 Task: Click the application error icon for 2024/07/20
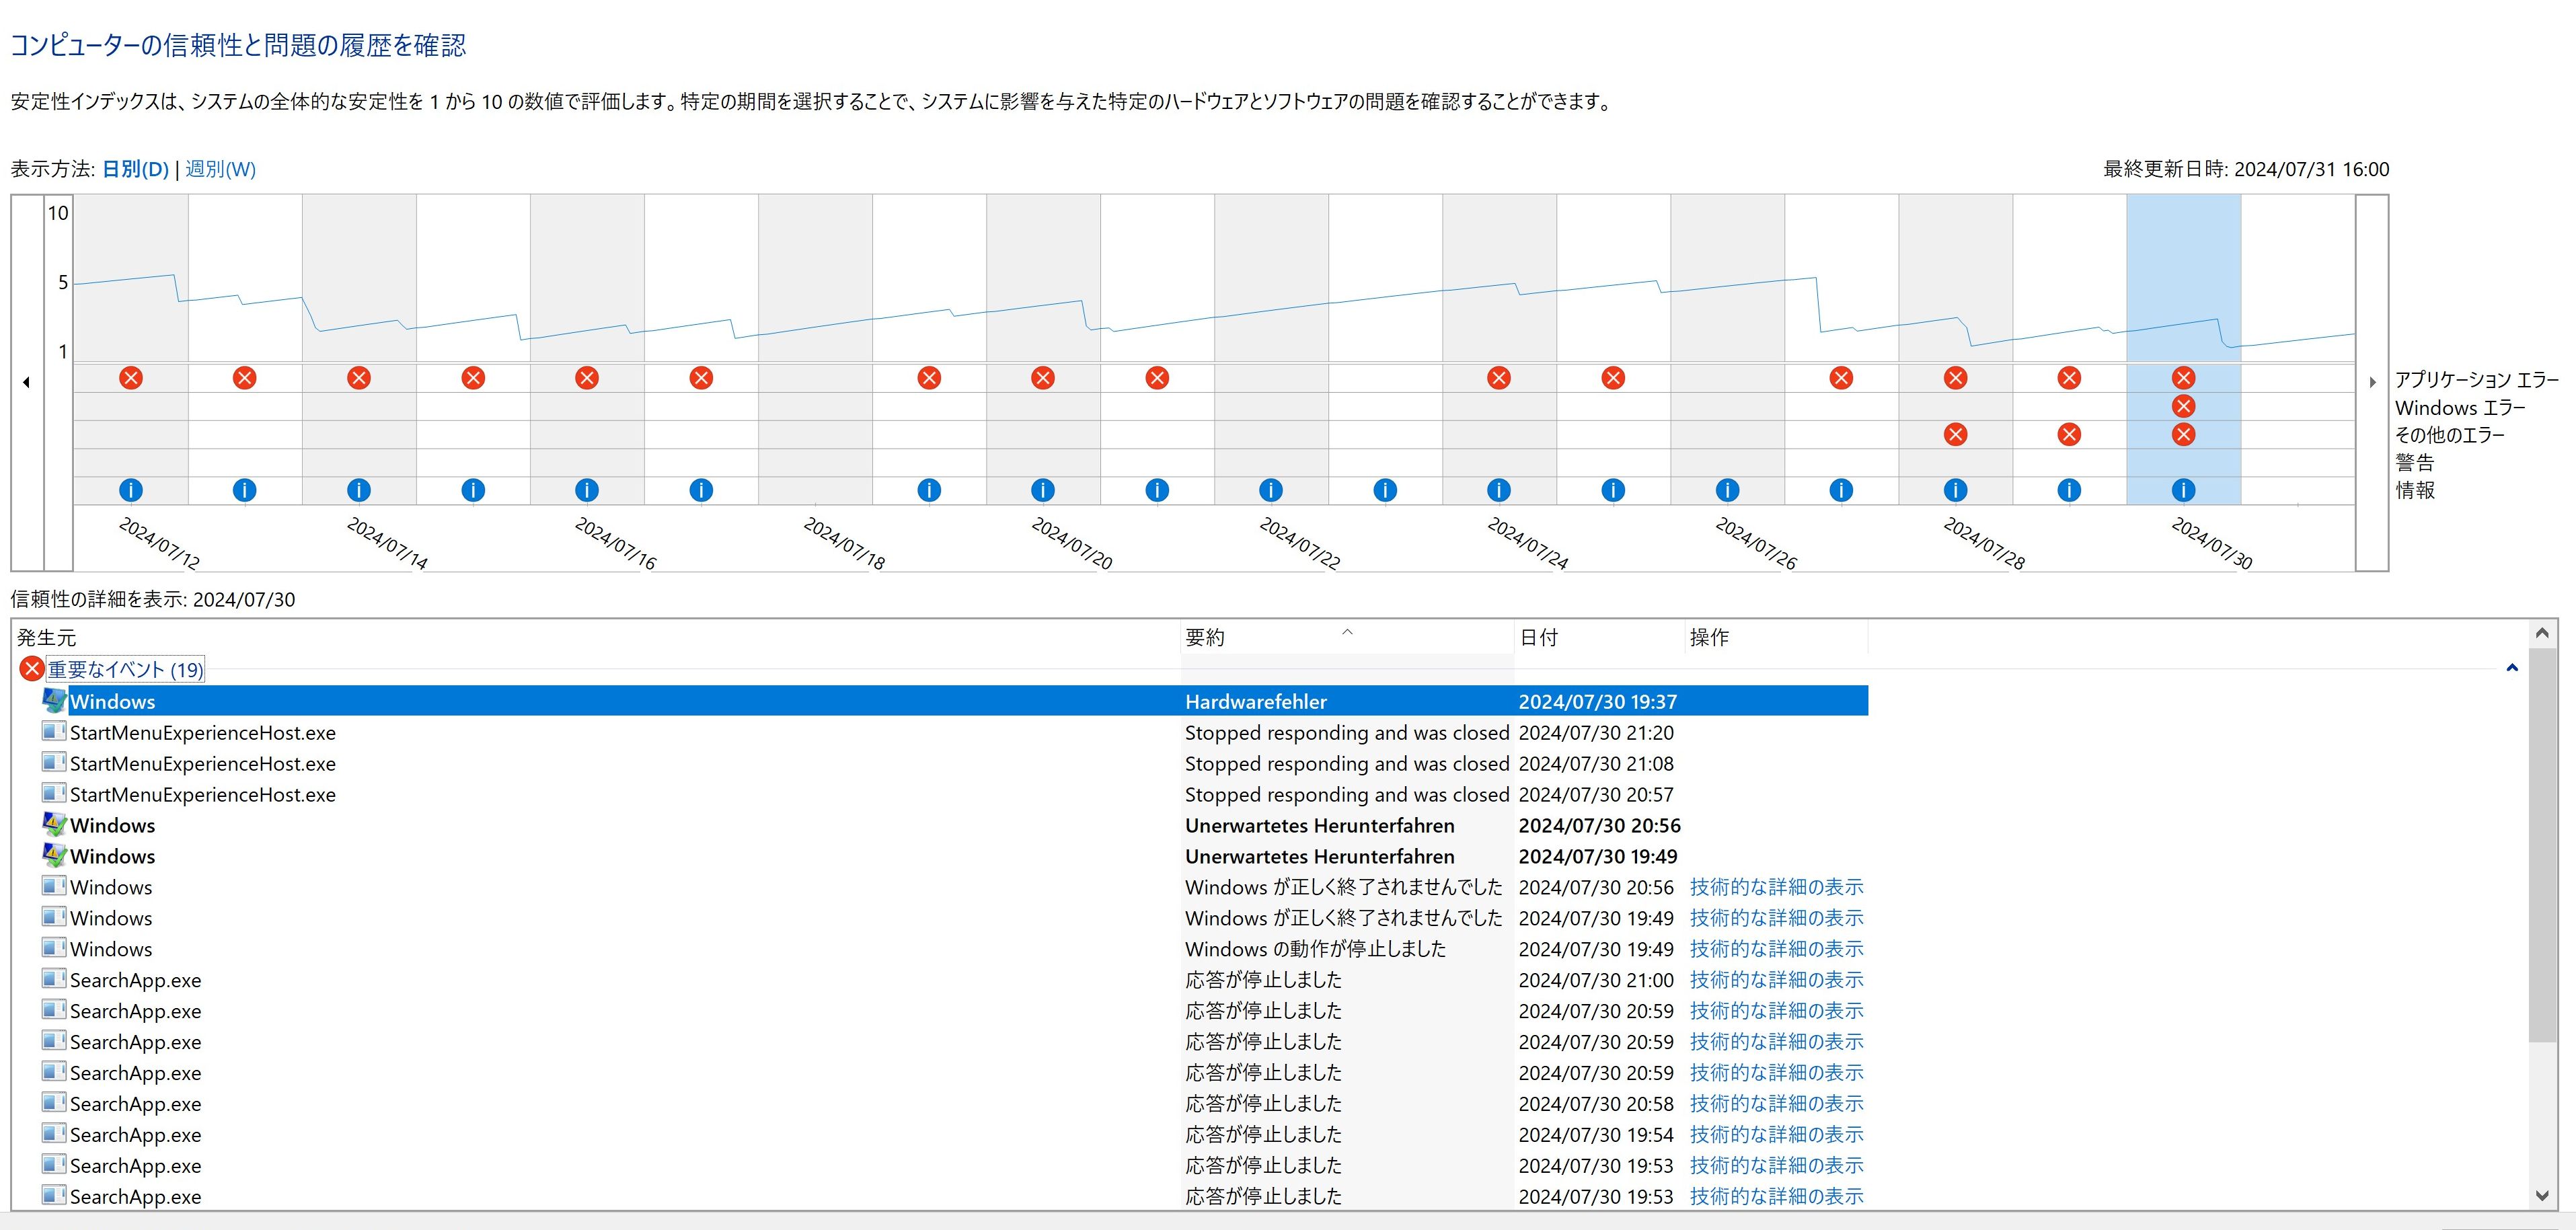[1043, 378]
